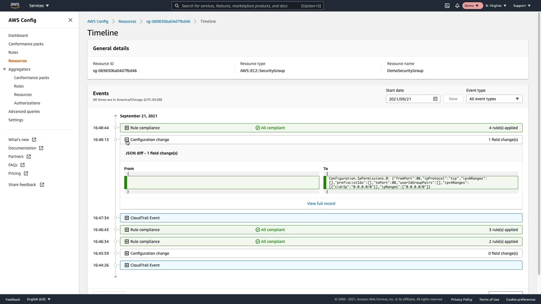Viewport: 541px width, 304px height.
Task: Open Conformance packs in sidebar
Action: click(x=26, y=44)
